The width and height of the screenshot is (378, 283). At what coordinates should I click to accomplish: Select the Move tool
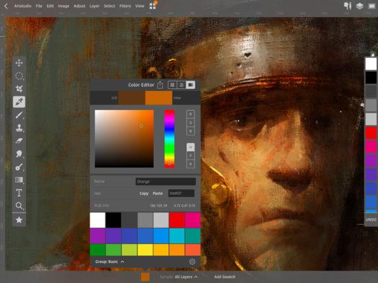pos(19,63)
